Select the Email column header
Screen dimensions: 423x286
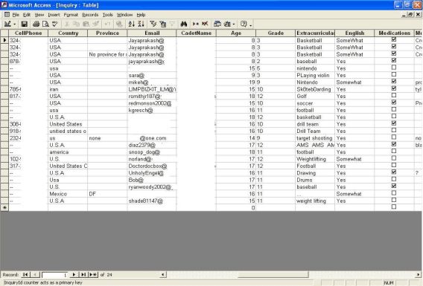point(152,33)
